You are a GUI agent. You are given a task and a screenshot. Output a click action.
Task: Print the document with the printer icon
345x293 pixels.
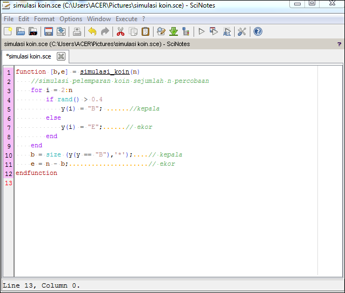coord(77,31)
